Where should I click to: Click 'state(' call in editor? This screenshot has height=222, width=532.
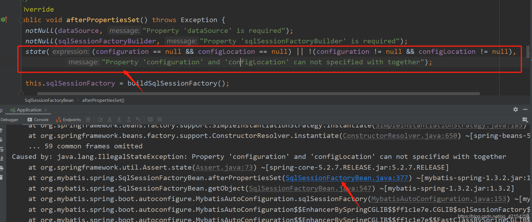point(37,51)
